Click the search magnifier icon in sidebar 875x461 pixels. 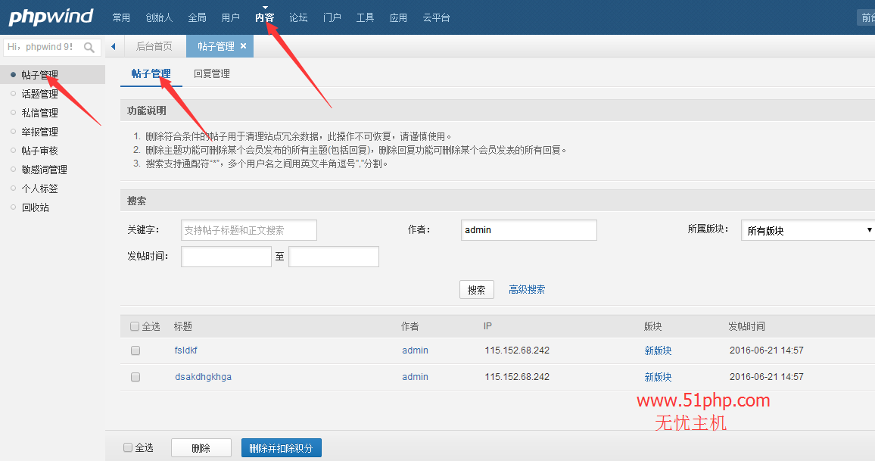[x=89, y=47]
